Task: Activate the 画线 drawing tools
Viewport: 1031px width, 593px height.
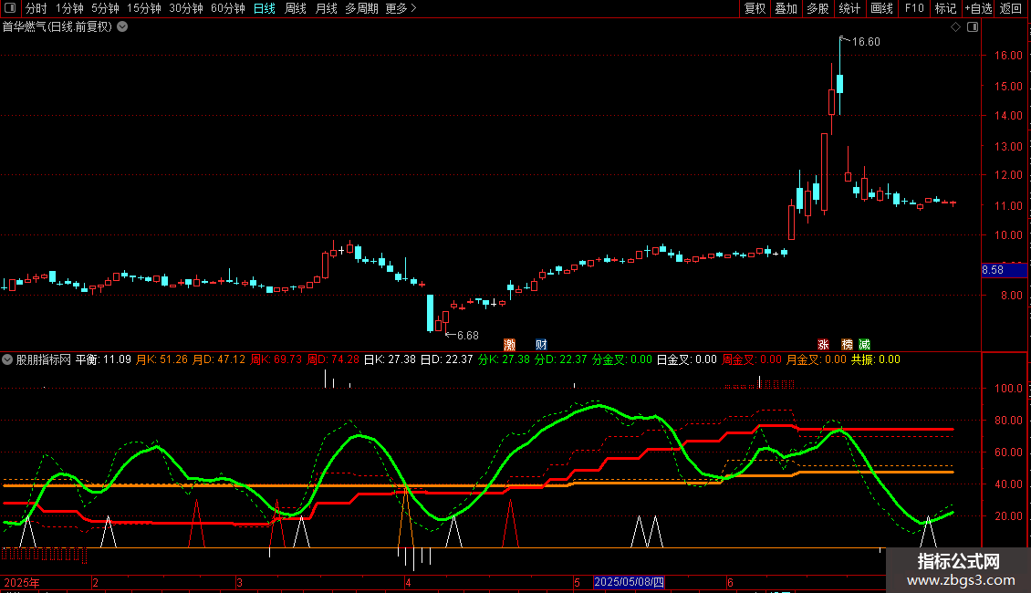Action: tap(881, 8)
